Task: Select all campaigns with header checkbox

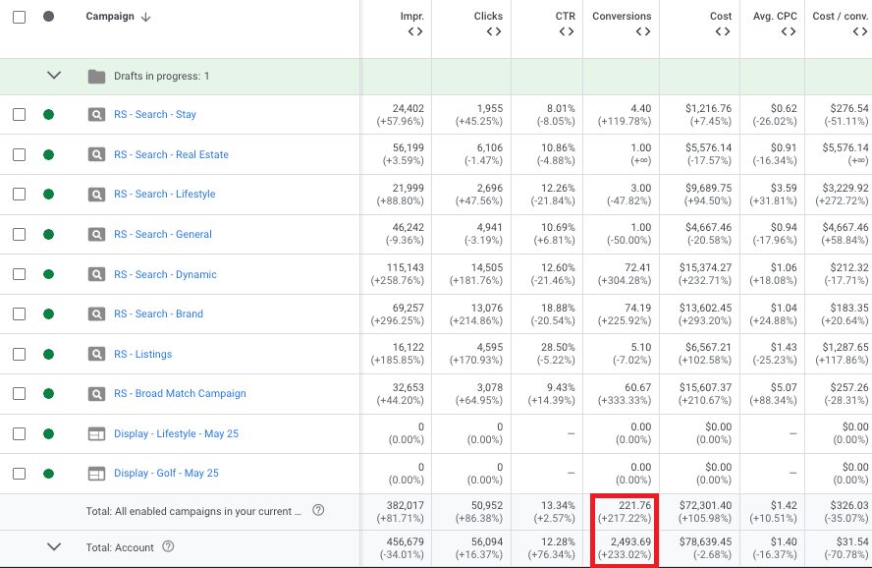Action: (x=19, y=17)
